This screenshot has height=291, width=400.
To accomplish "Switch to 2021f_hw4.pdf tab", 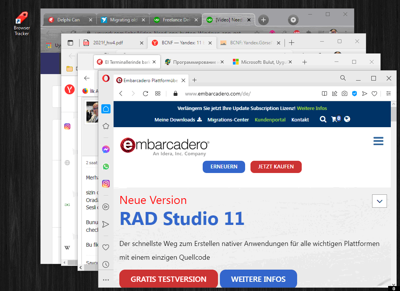I will pos(114,43).
